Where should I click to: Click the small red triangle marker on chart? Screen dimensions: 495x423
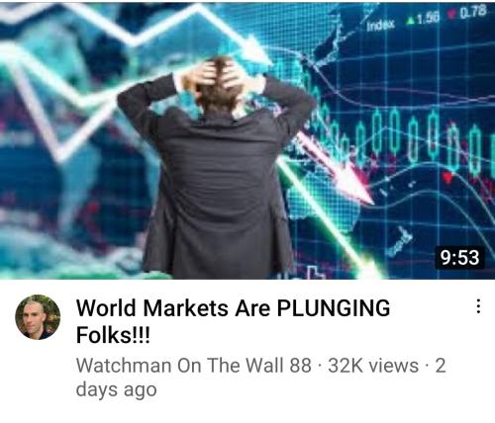tap(447, 177)
